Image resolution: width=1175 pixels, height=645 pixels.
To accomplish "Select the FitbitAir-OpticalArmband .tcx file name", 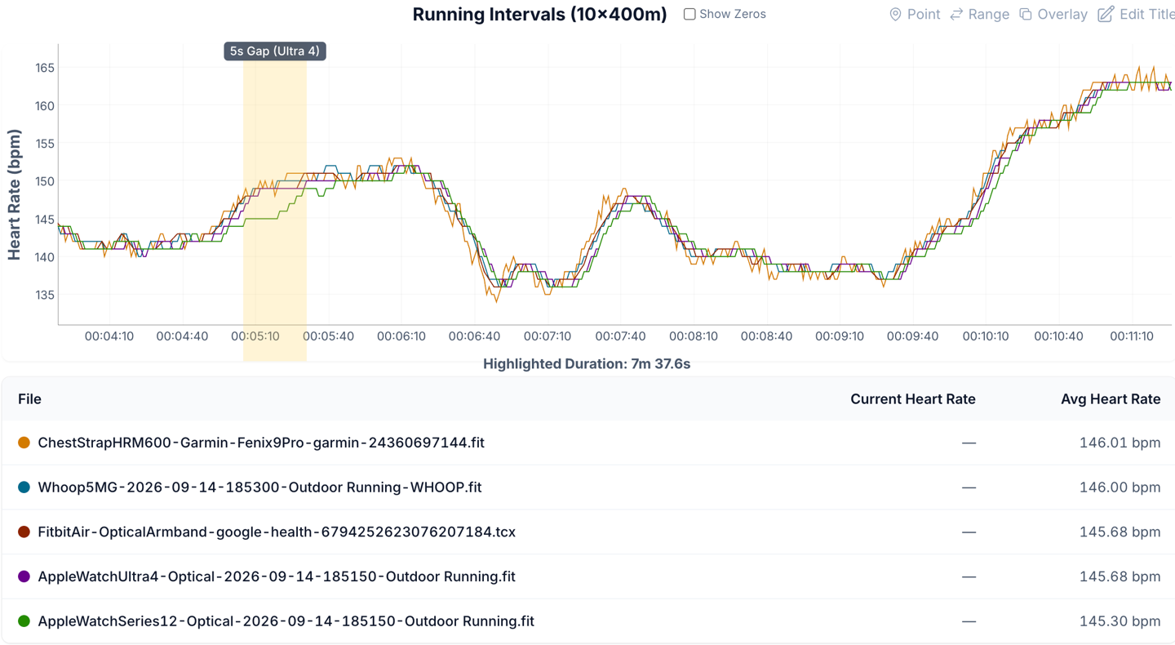I will (277, 532).
